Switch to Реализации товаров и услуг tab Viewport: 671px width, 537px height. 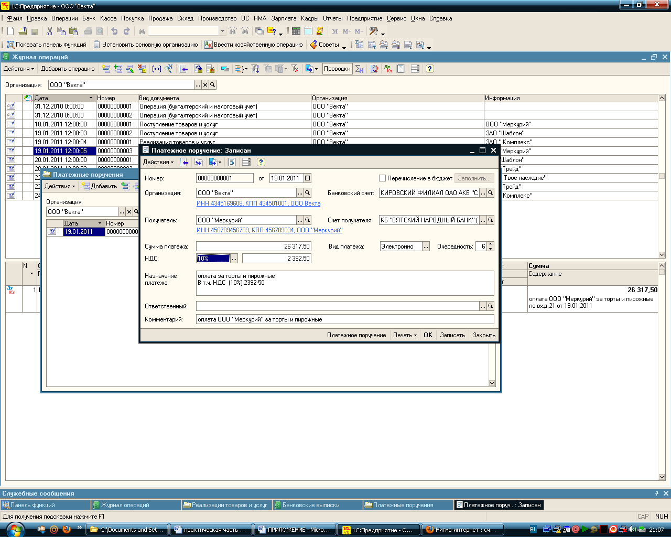pyautogui.click(x=226, y=505)
